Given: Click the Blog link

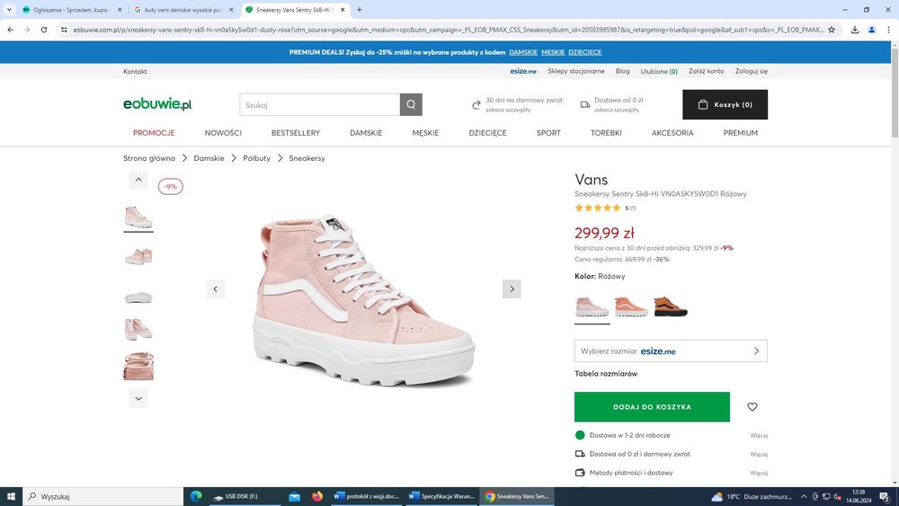Looking at the screenshot, I should point(622,71).
